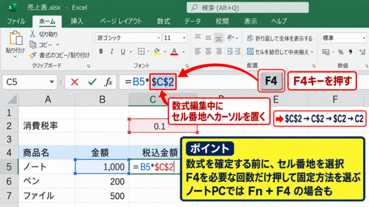This screenshot has height=207, width=369.
Task: Open the Name Box dropdown arrow
Action: coord(52,82)
